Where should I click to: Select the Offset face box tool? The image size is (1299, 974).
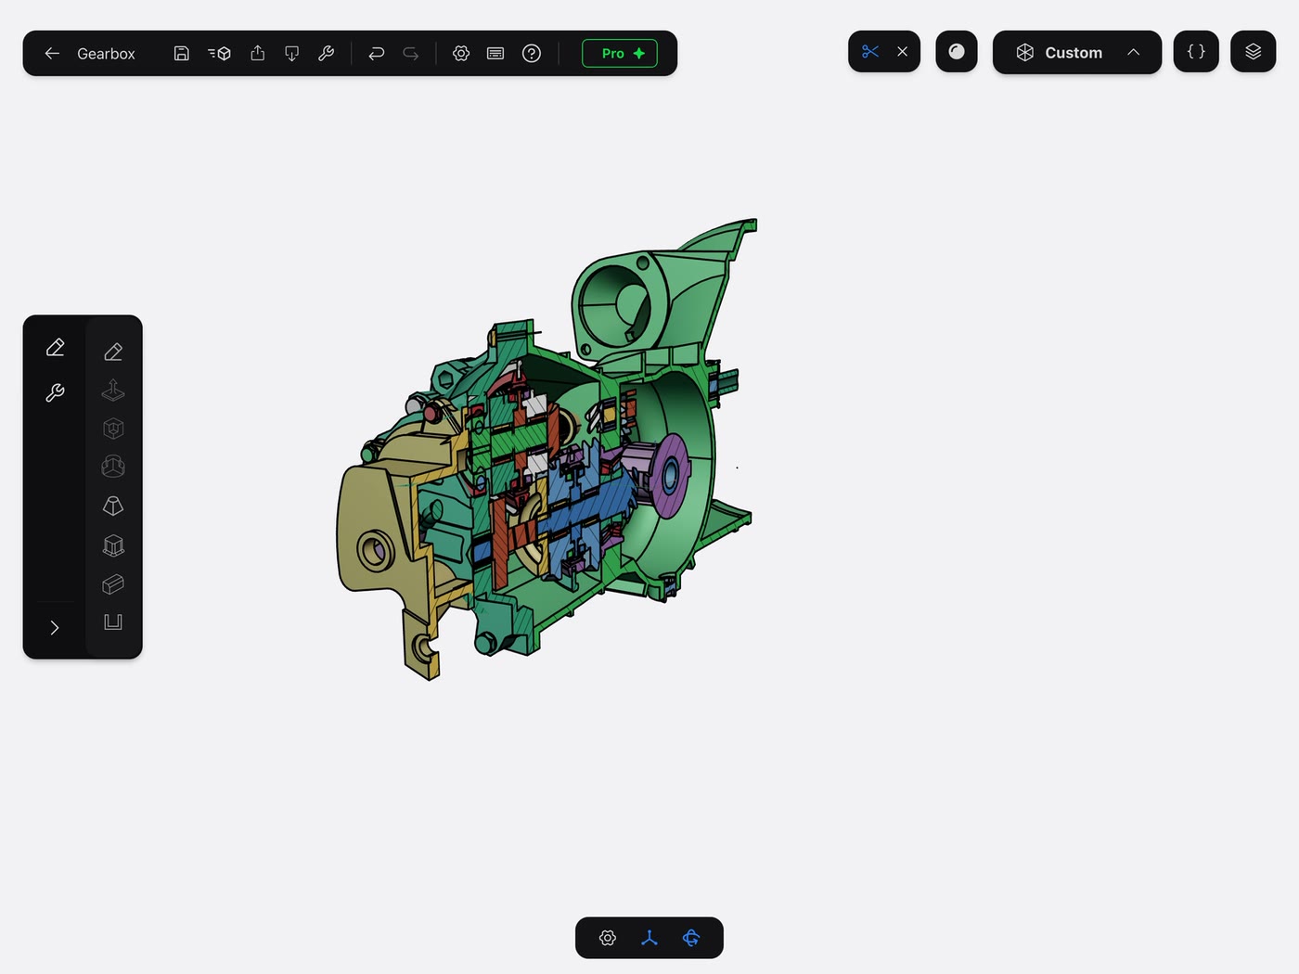pos(113,545)
